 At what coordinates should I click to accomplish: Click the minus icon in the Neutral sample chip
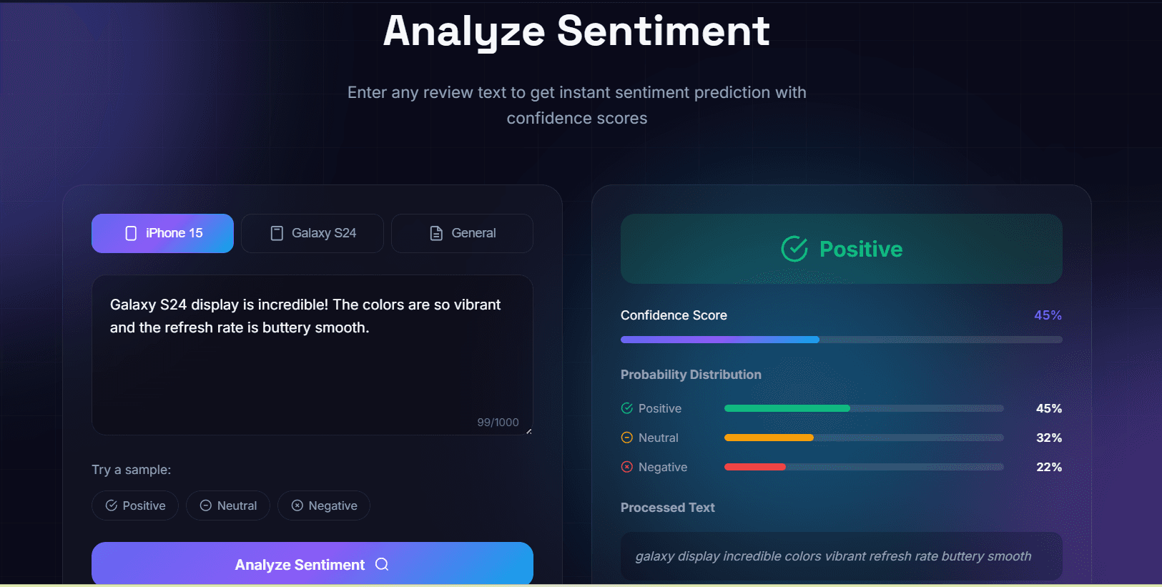coord(205,505)
